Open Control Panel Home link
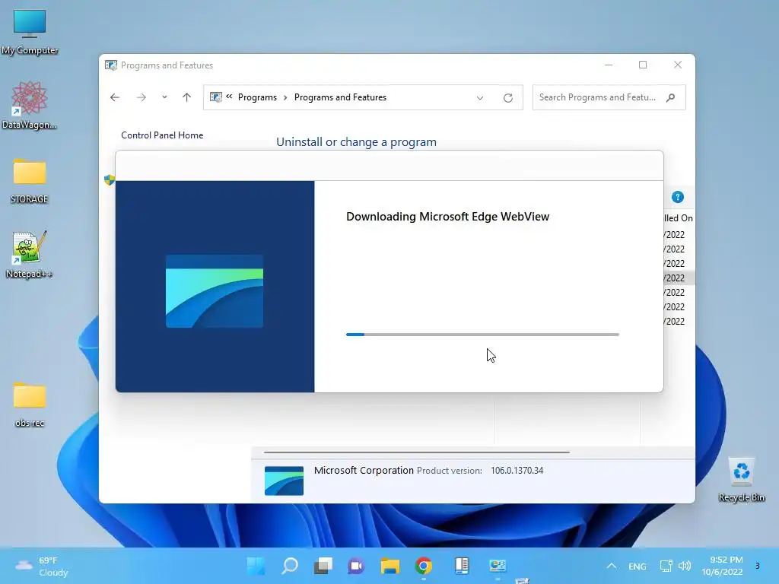 pos(162,135)
